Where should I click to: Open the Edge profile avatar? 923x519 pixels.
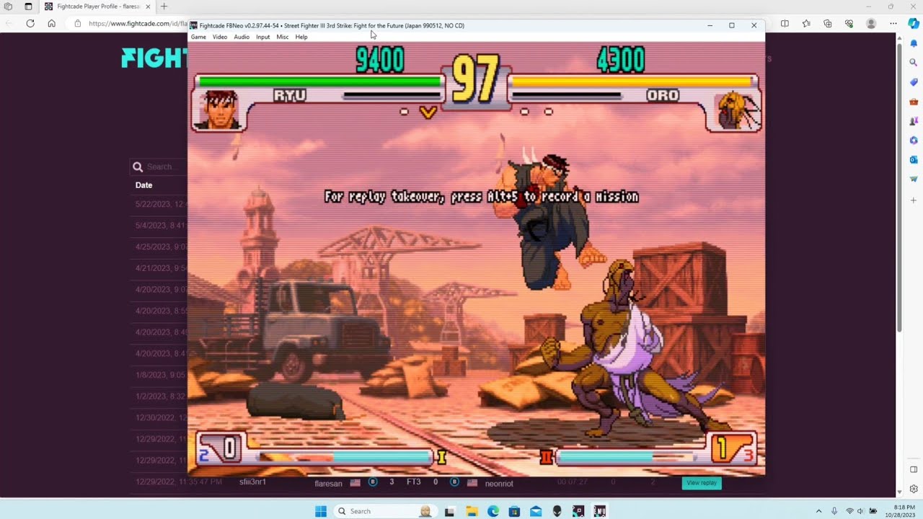[871, 23]
